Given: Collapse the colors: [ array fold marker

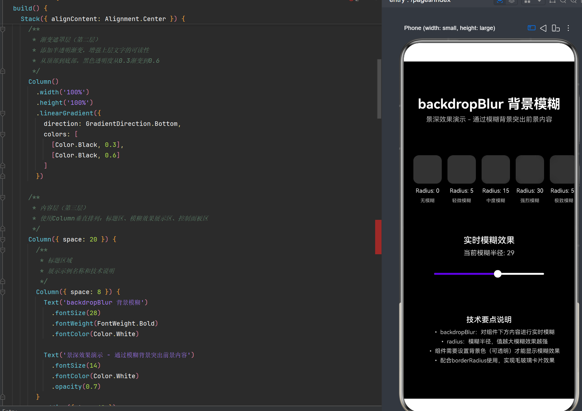Looking at the screenshot, I should pos(3,134).
